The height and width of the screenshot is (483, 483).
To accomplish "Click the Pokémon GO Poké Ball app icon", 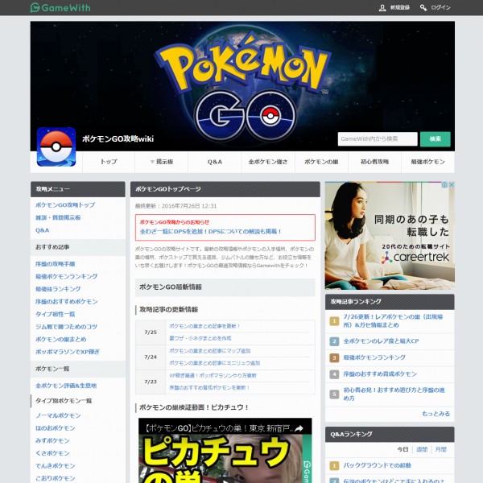I will pos(56,147).
